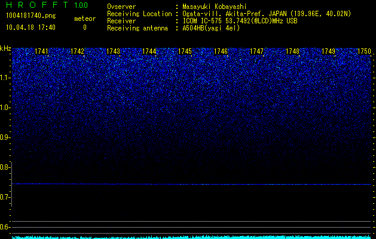
Task: Click the Receiving antenna field label
Action: (x=137, y=28)
